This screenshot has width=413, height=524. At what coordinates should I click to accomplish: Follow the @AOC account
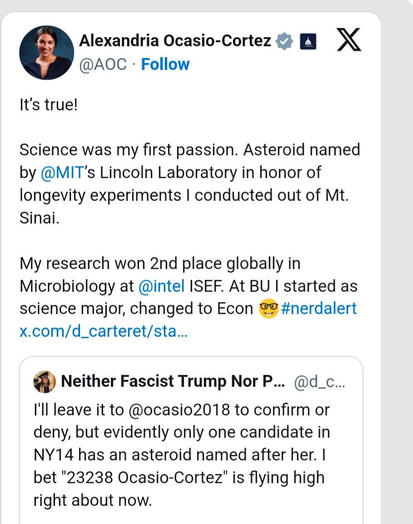click(165, 64)
